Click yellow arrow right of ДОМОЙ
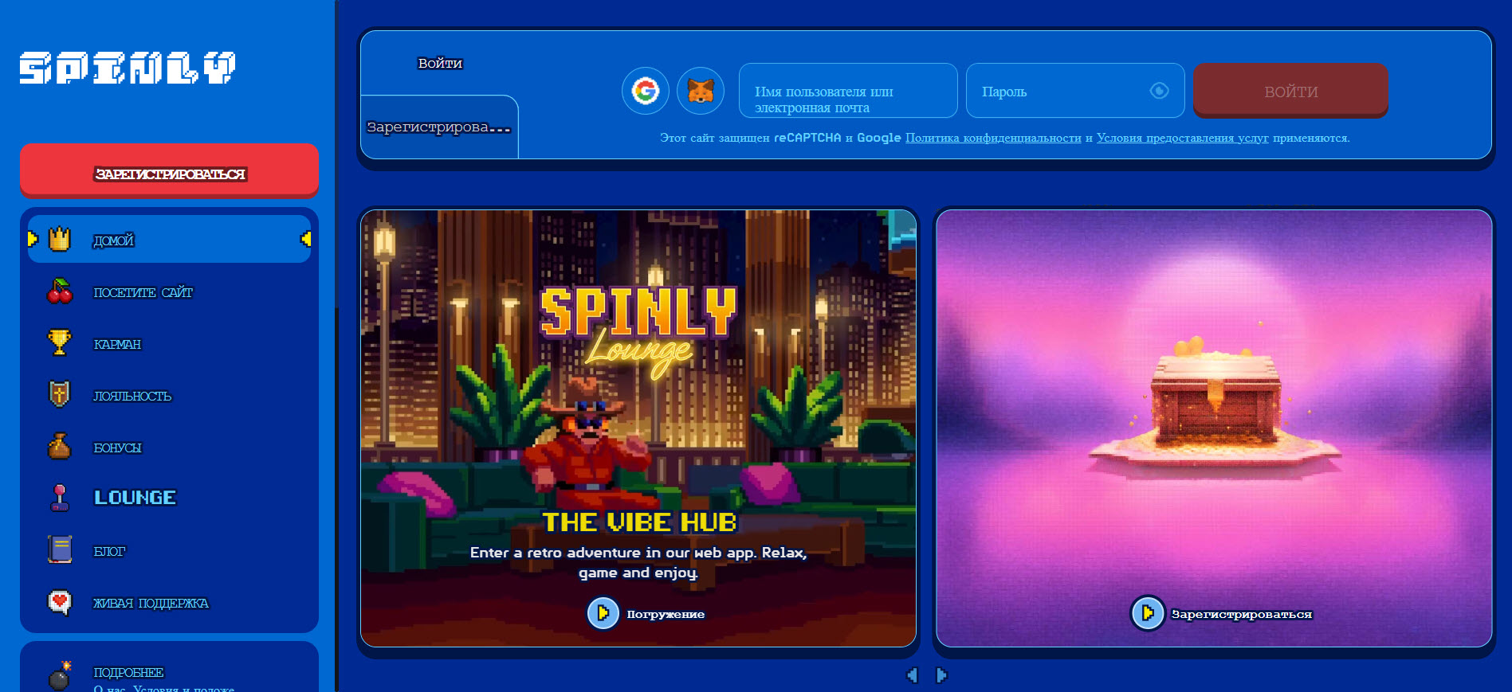The width and height of the screenshot is (1512, 692). pyautogui.click(x=306, y=238)
